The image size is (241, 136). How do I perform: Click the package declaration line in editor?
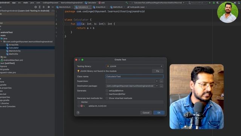(105, 11)
